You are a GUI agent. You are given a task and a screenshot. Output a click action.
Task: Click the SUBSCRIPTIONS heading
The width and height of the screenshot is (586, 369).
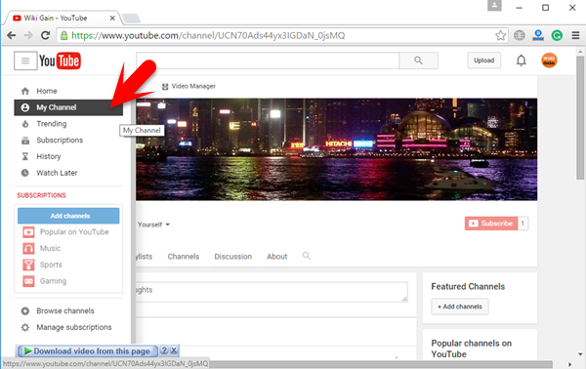(41, 195)
